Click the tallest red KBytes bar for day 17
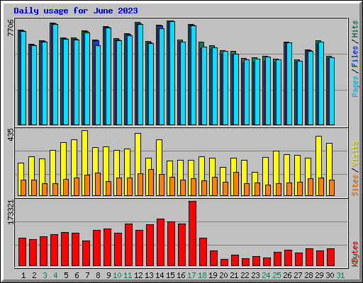 192,233
